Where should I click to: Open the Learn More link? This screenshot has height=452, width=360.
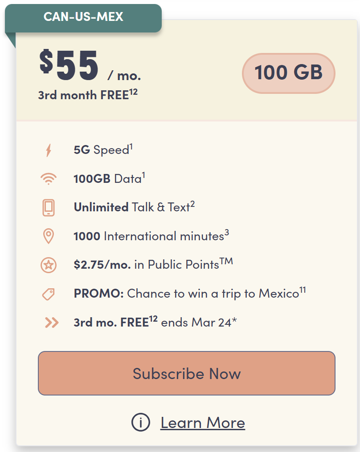point(203,423)
